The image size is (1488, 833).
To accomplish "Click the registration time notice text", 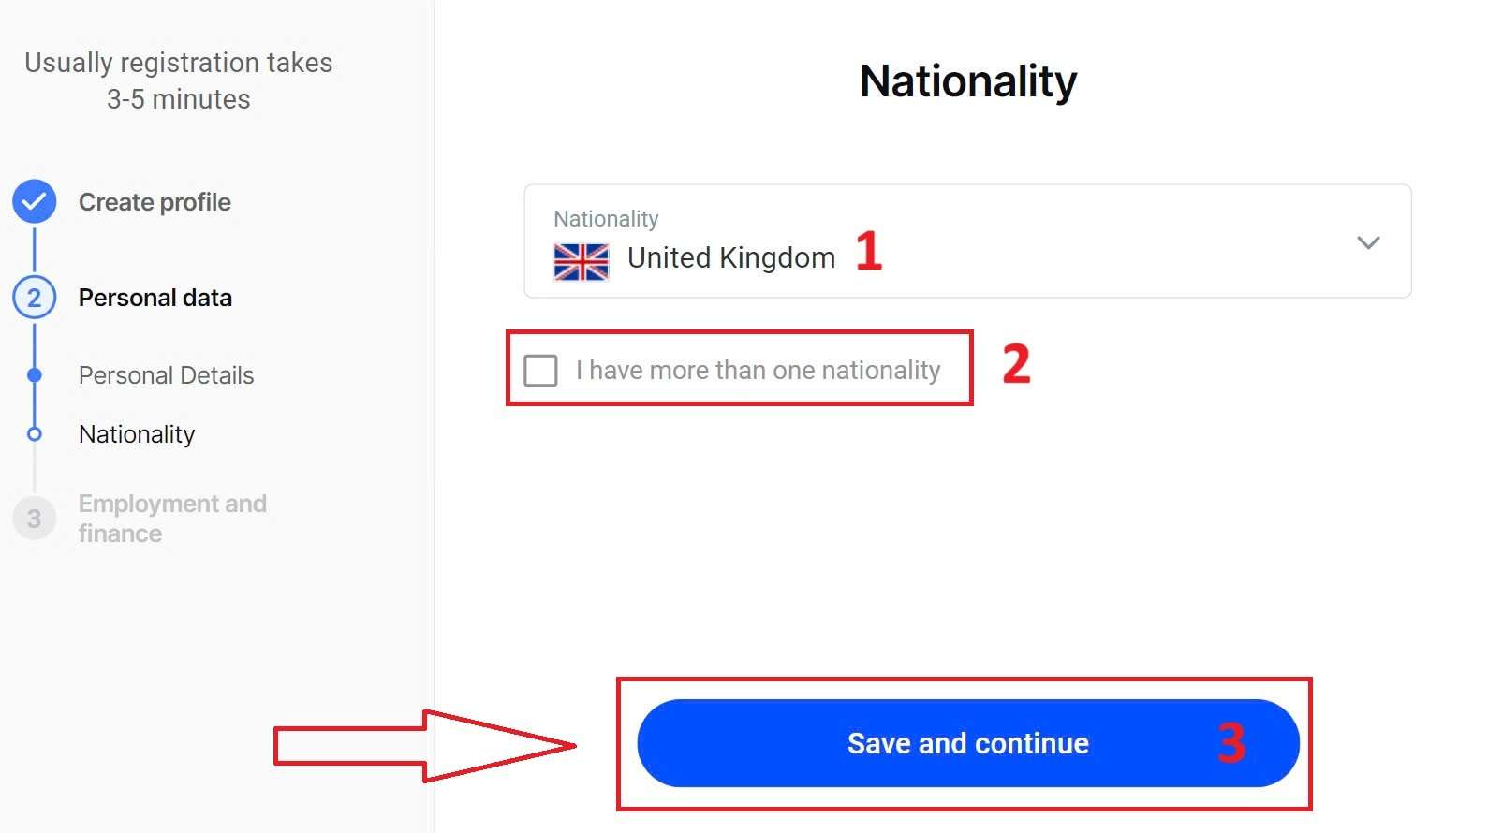I will pos(178,80).
